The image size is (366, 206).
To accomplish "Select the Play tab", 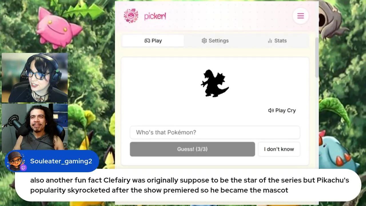I will [x=153, y=41].
